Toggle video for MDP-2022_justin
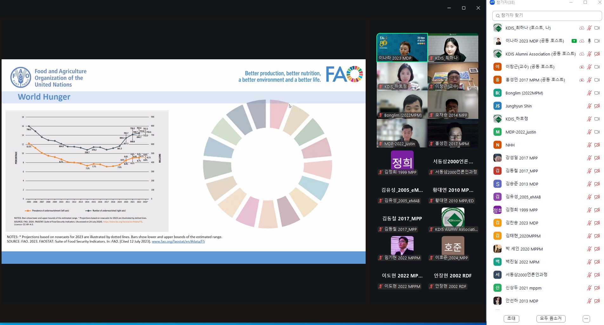 597,132
